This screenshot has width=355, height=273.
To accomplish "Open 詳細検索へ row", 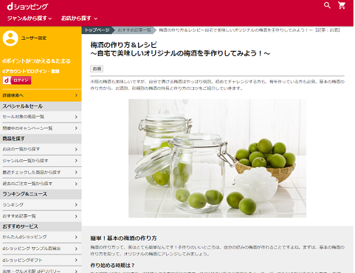I will click(x=41, y=95).
